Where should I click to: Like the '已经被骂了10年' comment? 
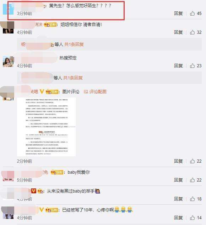[x=192, y=218]
